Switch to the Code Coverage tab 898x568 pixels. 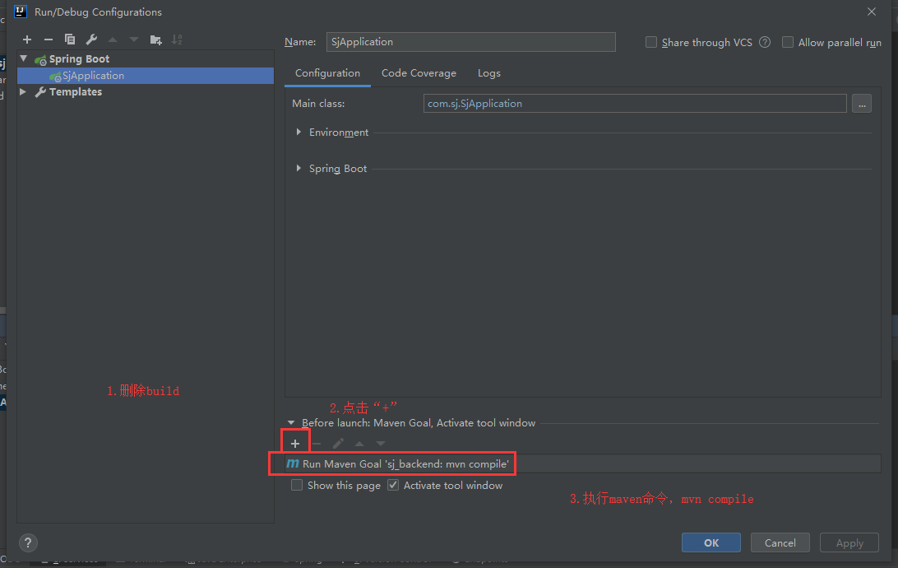[x=419, y=73]
